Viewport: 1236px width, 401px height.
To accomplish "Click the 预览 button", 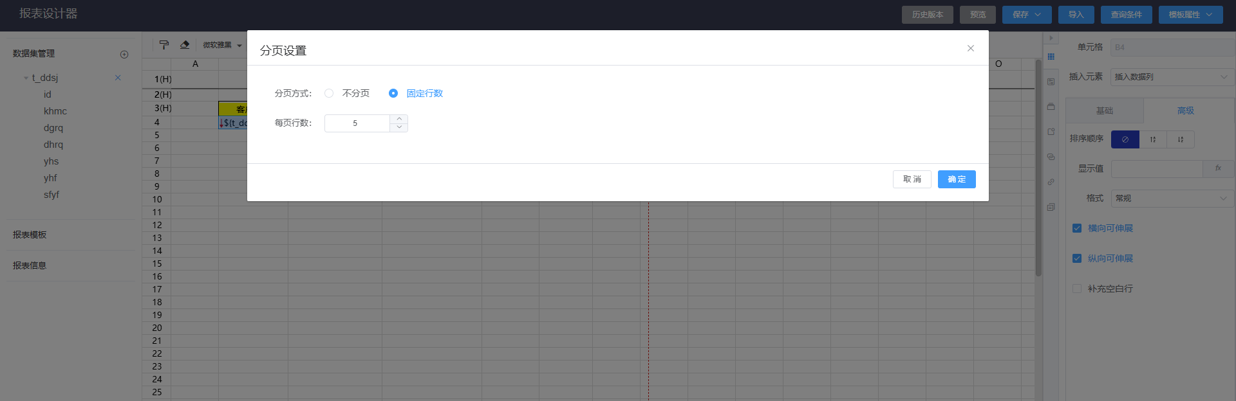I will pyautogui.click(x=978, y=15).
